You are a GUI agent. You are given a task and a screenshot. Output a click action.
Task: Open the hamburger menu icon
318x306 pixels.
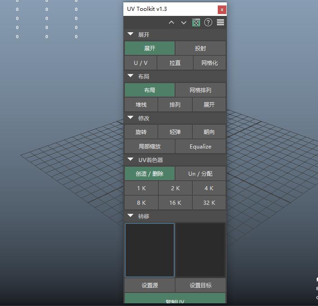[220, 22]
